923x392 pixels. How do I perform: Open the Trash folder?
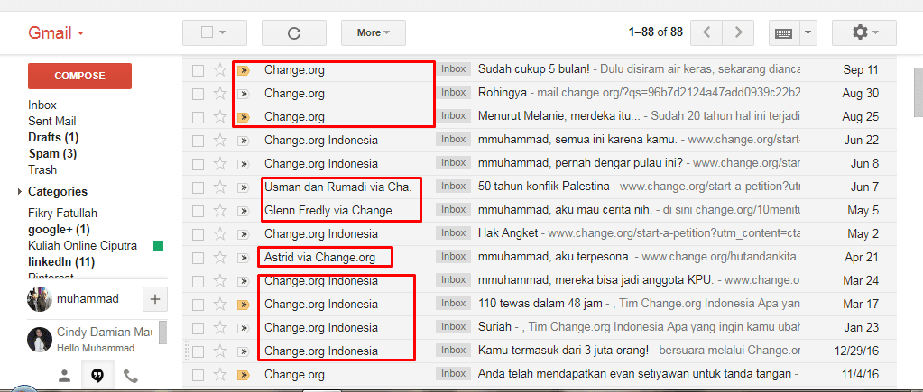42,169
